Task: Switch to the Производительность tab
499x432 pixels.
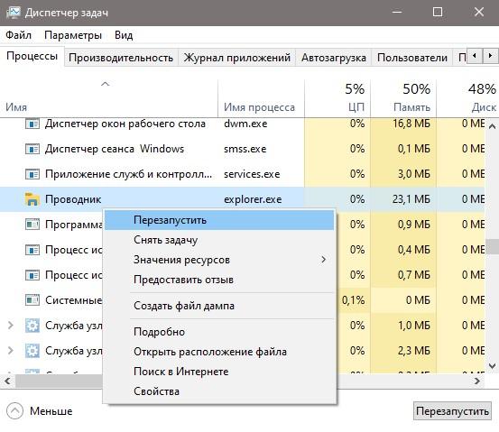Action: 121,58
